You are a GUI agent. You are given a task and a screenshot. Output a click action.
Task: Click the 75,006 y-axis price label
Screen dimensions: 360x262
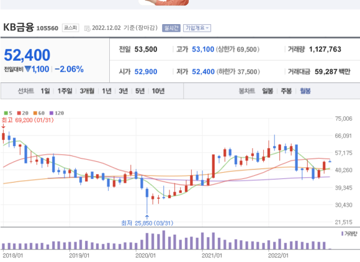(x=343, y=119)
